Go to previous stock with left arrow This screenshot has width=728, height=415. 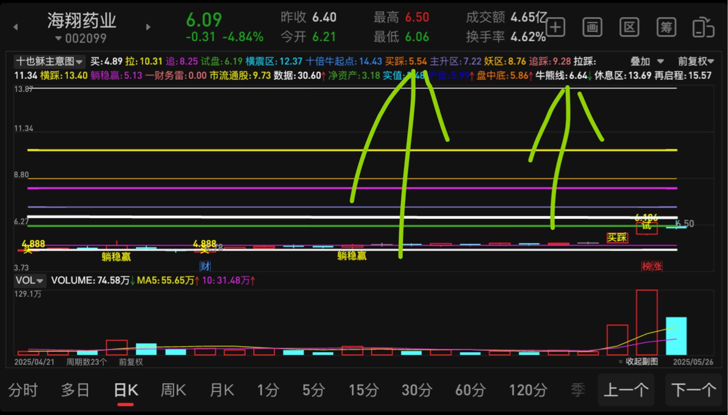pyautogui.click(x=16, y=27)
